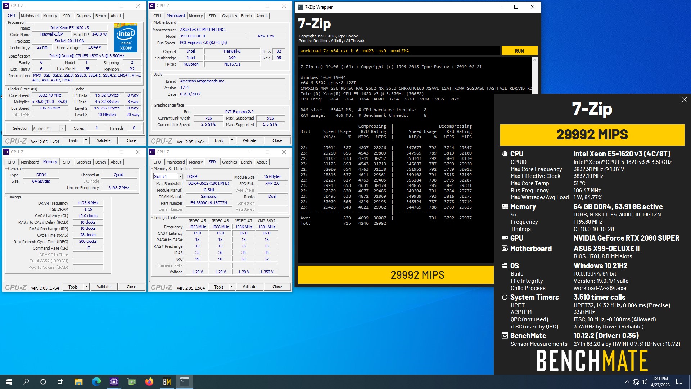Edit the workload command line field
The height and width of the screenshot is (389, 691).
pos(399,51)
